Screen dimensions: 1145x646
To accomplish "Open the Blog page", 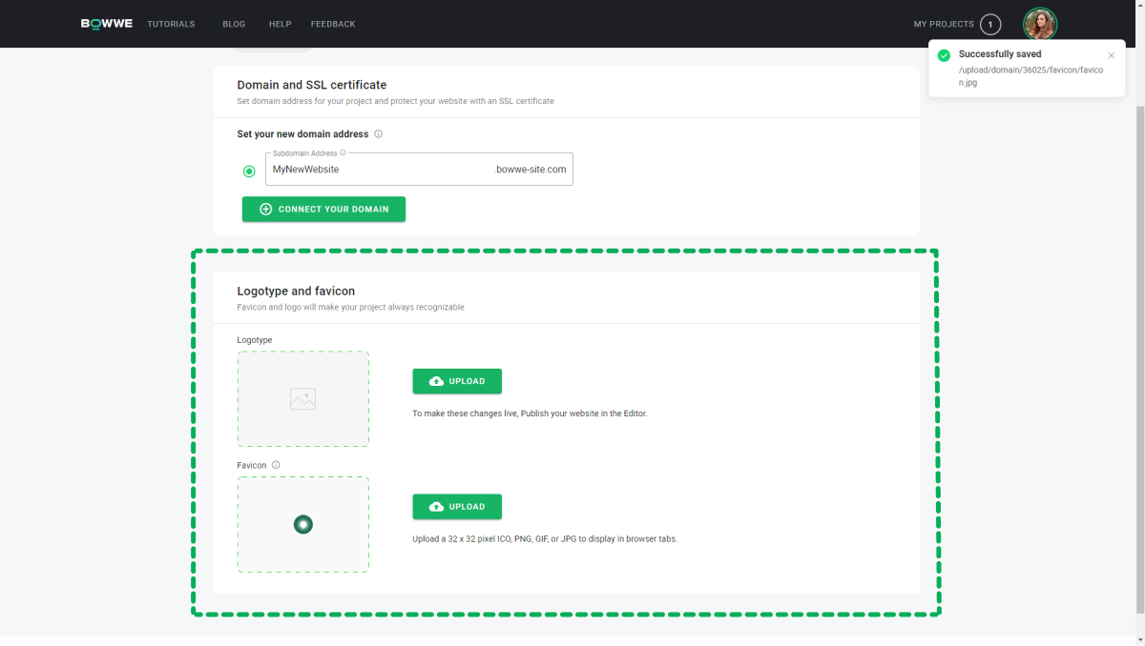I will pyautogui.click(x=234, y=24).
